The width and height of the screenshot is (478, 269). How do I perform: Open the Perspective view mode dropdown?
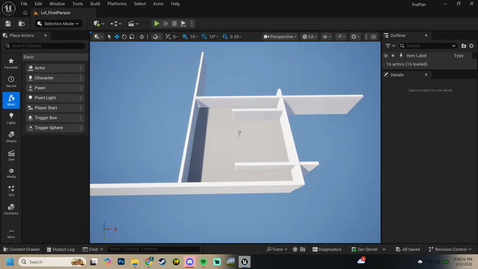point(280,37)
